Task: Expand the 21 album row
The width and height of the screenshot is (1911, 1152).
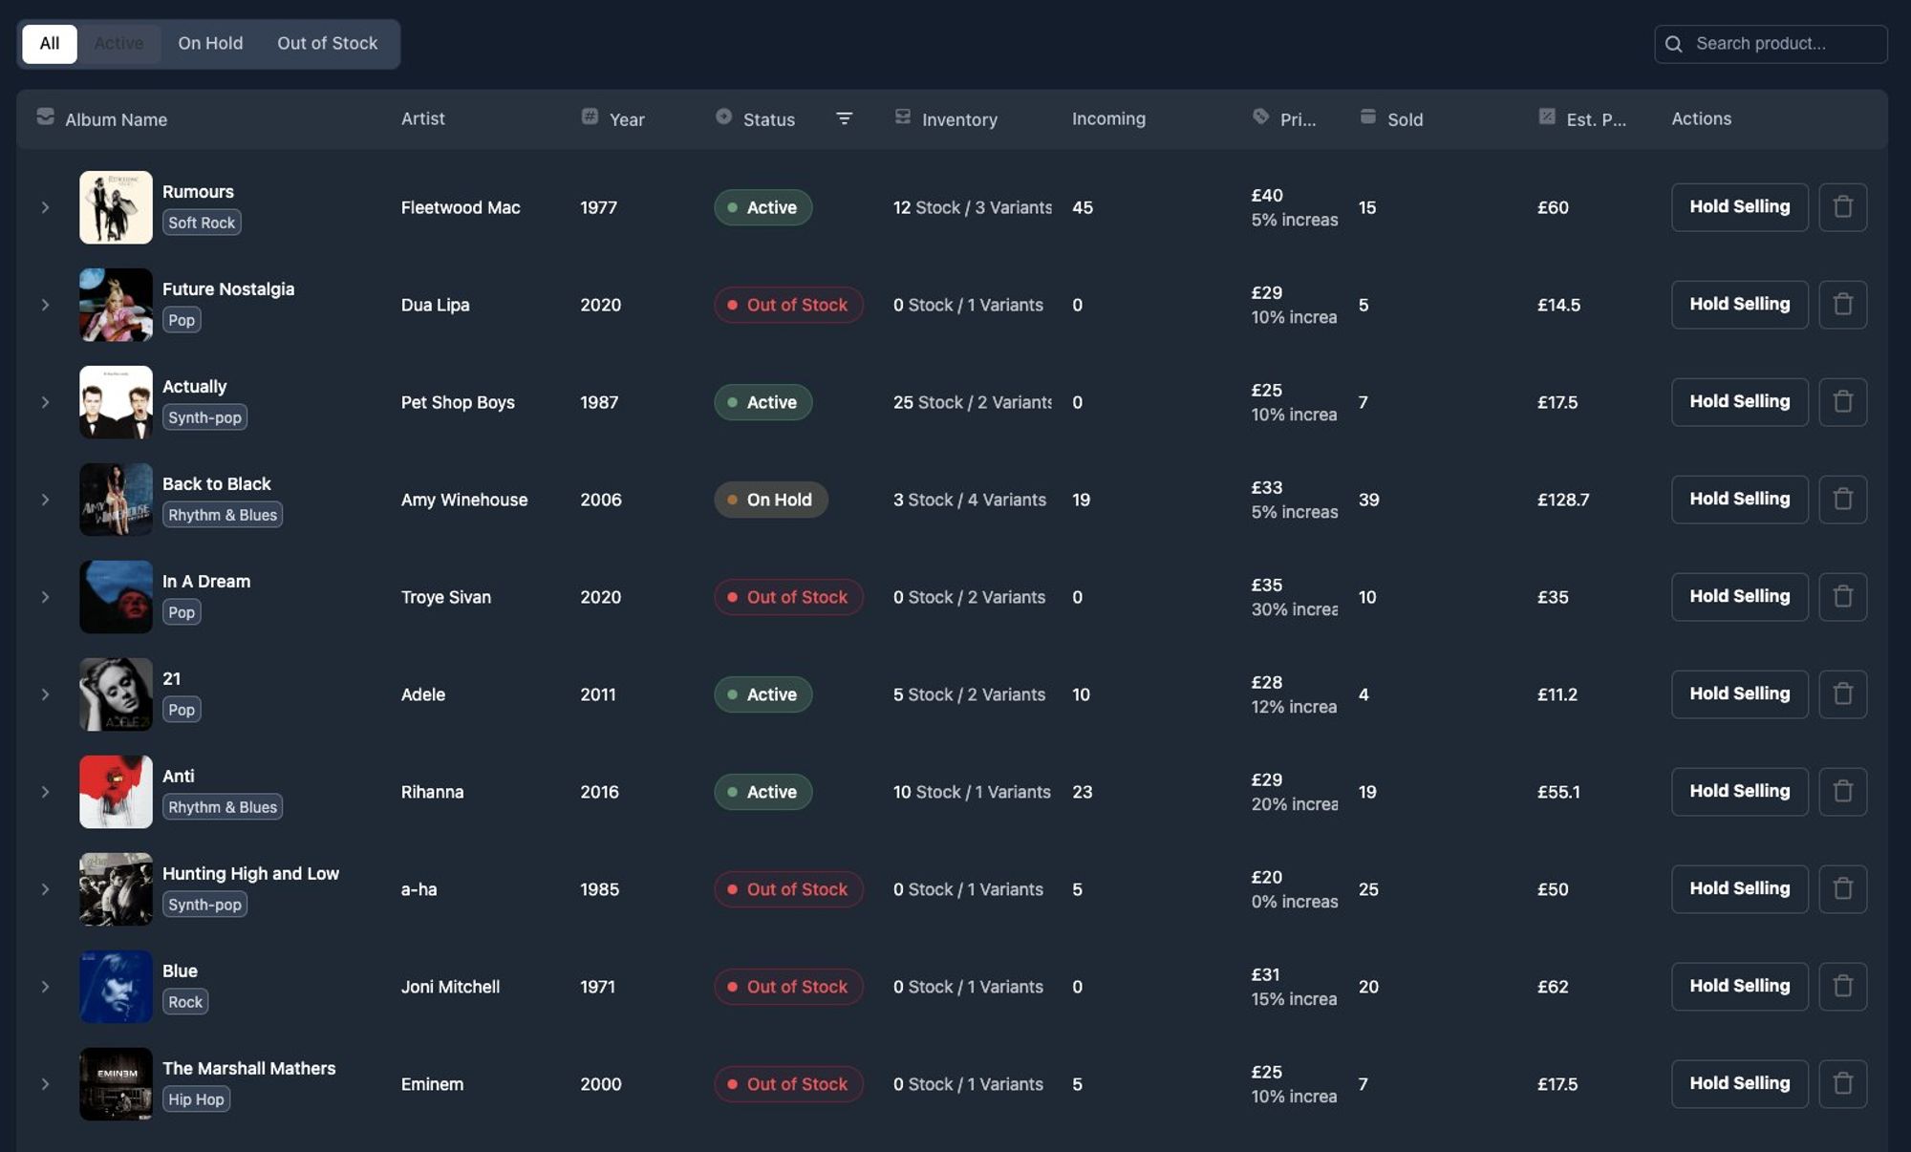Action: tap(45, 694)
